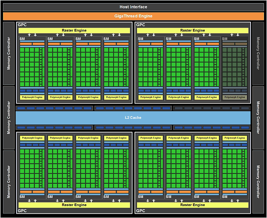Select the orange GigaThread Engine bar
Viewport: 267px width, 218px height.
point(133,16)
